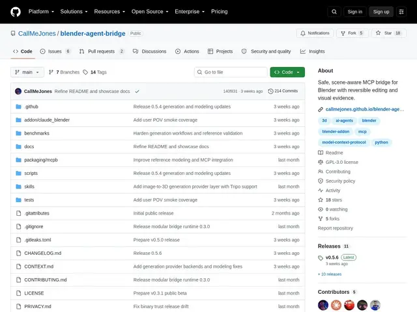Open the blender-agent-bridge repository link
Screen dimensions: 417x312
point(93,33)
